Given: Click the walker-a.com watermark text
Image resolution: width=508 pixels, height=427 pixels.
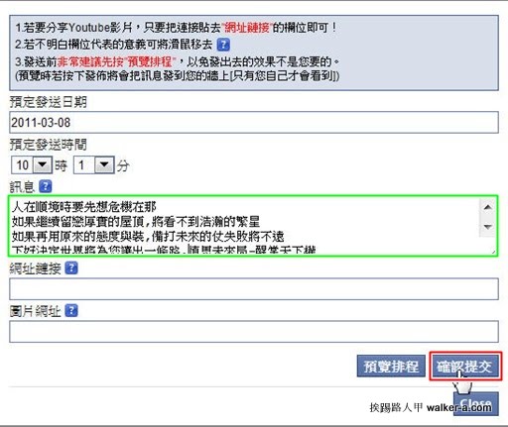Looking at the screenshot, I should click(459, 408).
